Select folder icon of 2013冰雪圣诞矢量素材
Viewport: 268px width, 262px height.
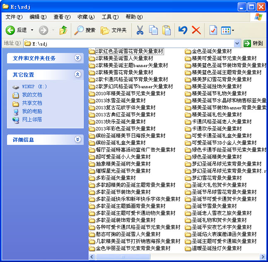[x=92, y=101]
